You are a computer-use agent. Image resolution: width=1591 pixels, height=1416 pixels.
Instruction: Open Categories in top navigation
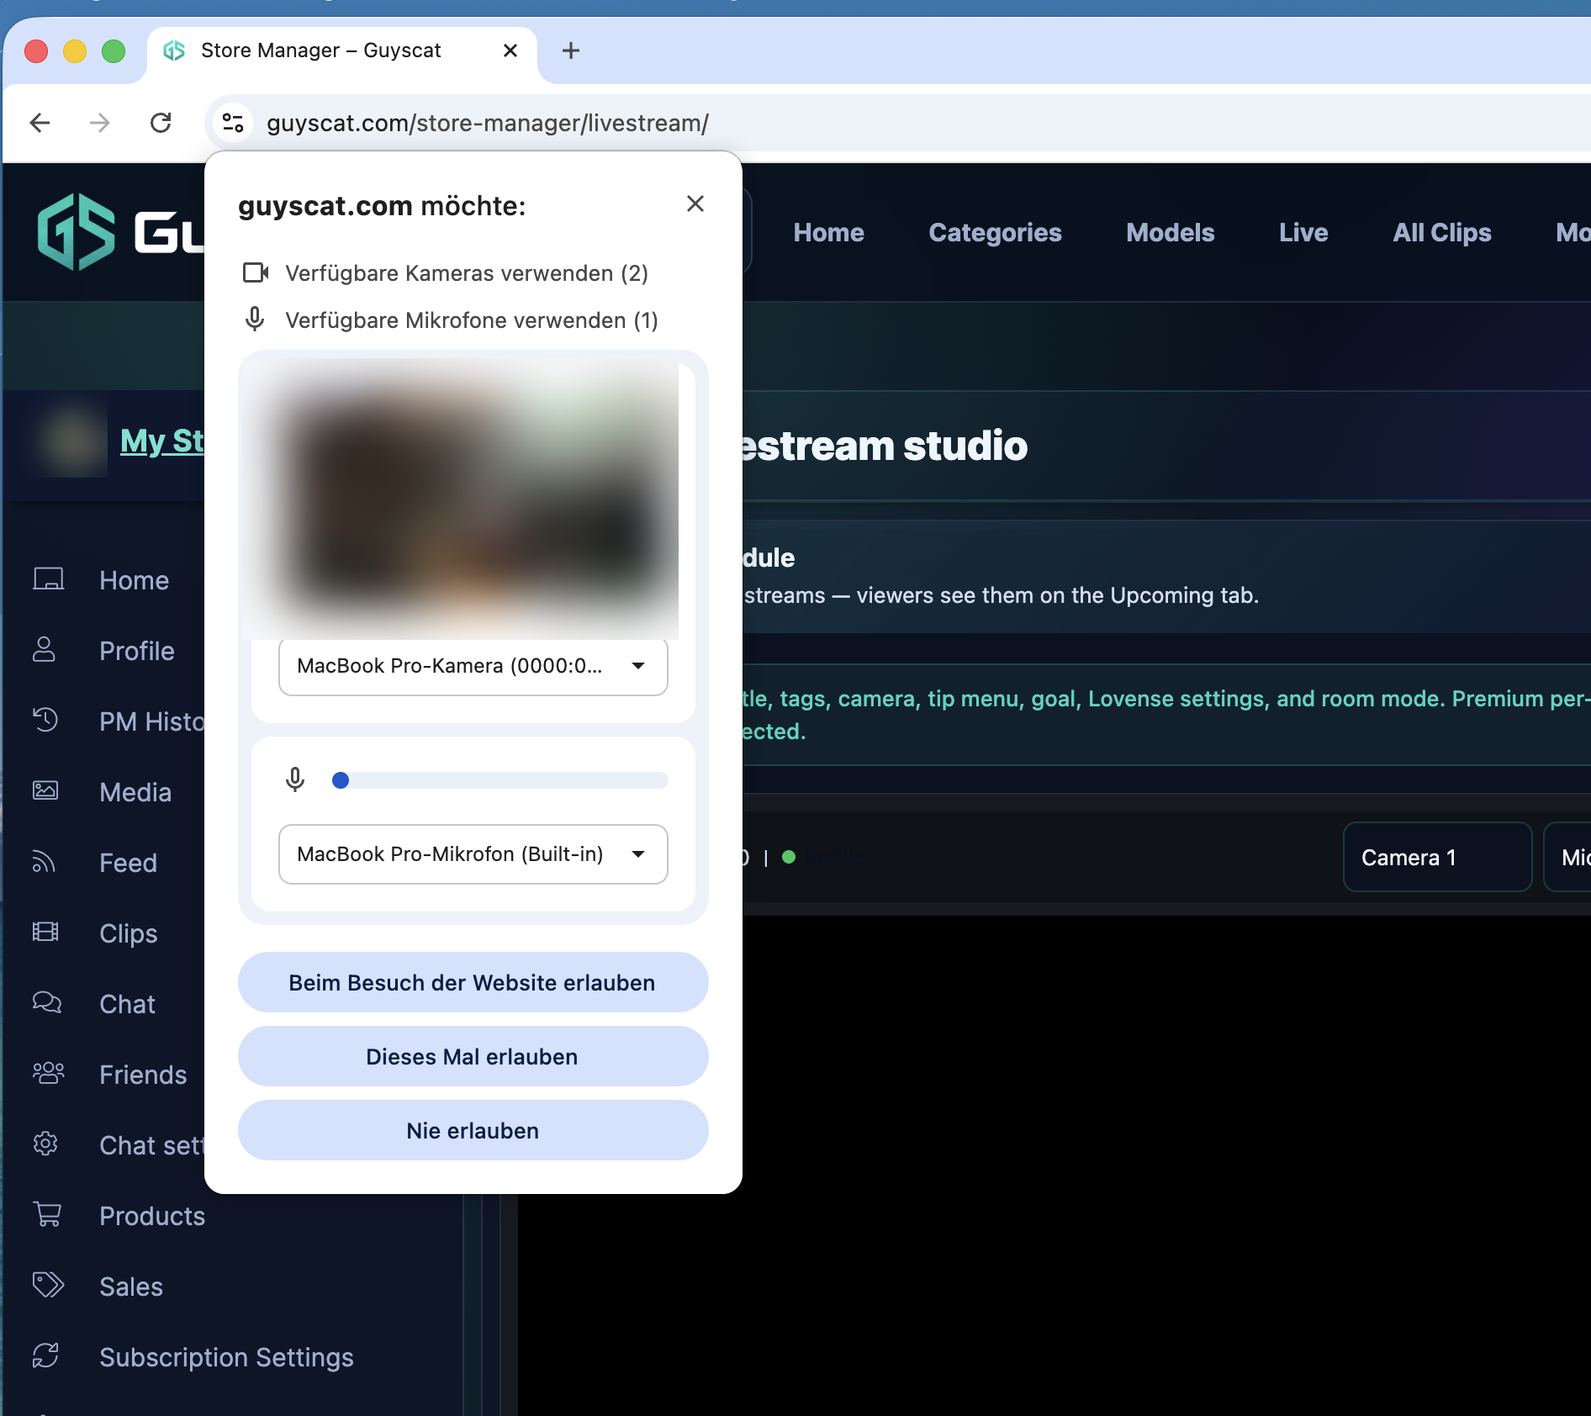pyautogui.click(x=995, y=233)
